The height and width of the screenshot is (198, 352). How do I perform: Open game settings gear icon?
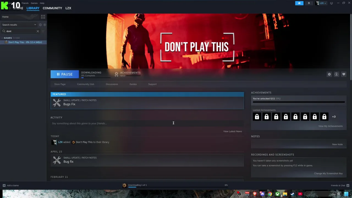click(329, 74)
